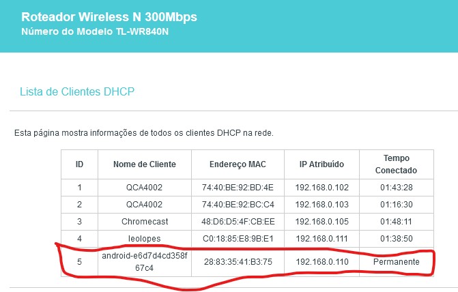Click the ID column header

click(x=79, y=164)
